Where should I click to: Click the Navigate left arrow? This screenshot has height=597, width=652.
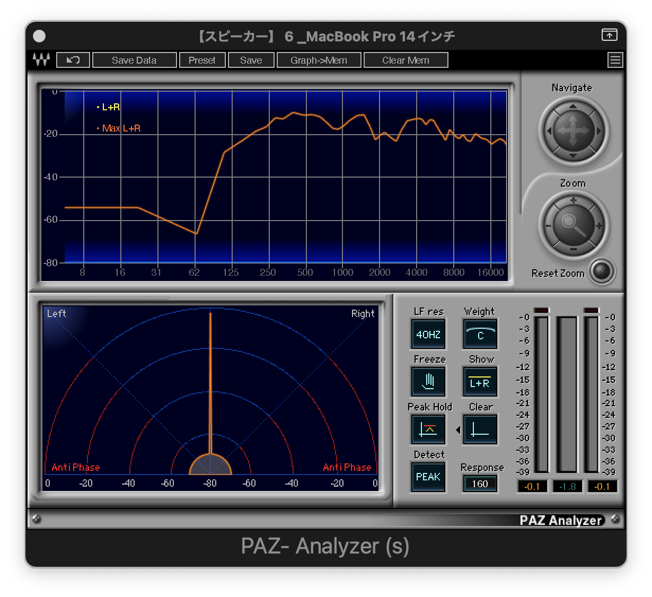[x=549, y=130]
